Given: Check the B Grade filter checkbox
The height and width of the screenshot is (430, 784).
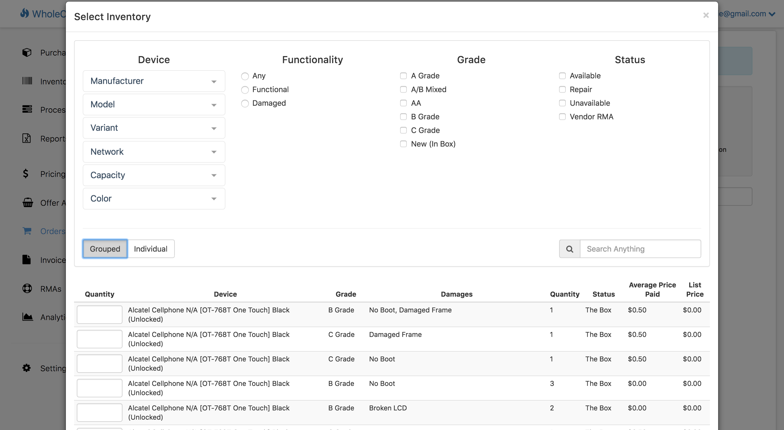Looking at the screenshot, I should coord(403,116).
